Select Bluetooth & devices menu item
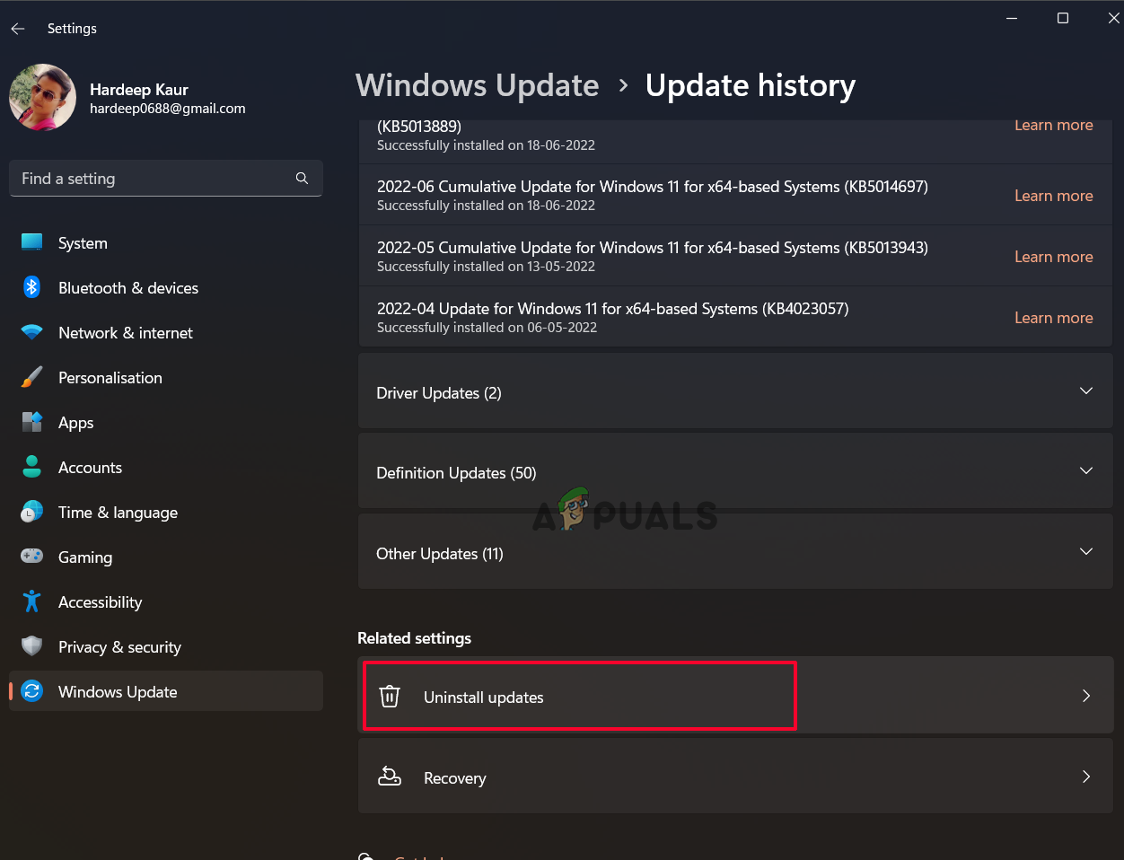The width and height of the screenshot is (1124, 860). pyautogui.click(x=166, y=287)
